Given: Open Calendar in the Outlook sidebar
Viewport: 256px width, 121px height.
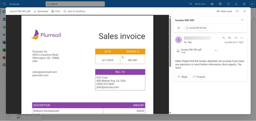Looking at the screenshot, I should click(4, 20).
